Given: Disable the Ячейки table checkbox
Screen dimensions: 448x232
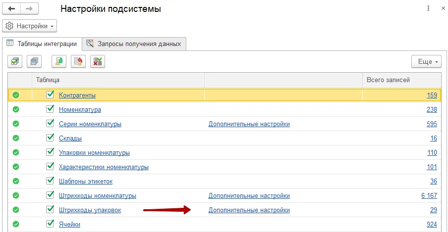Looking at the screenshot, I should (x=50, y=224).
